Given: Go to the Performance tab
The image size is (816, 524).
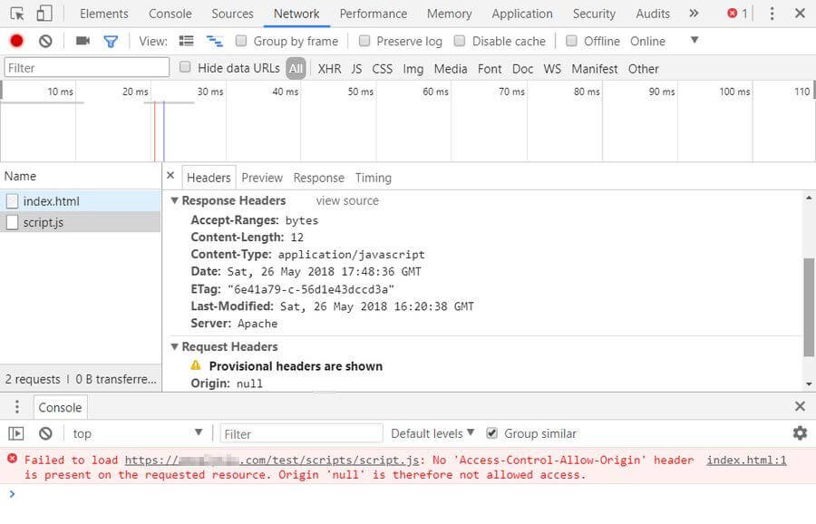Looking at the screenshot, I should 374,14.
